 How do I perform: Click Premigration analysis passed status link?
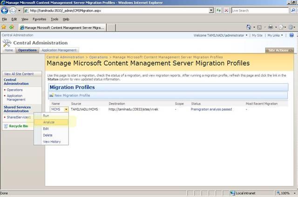pyautogui.click(x=211, y=109)
